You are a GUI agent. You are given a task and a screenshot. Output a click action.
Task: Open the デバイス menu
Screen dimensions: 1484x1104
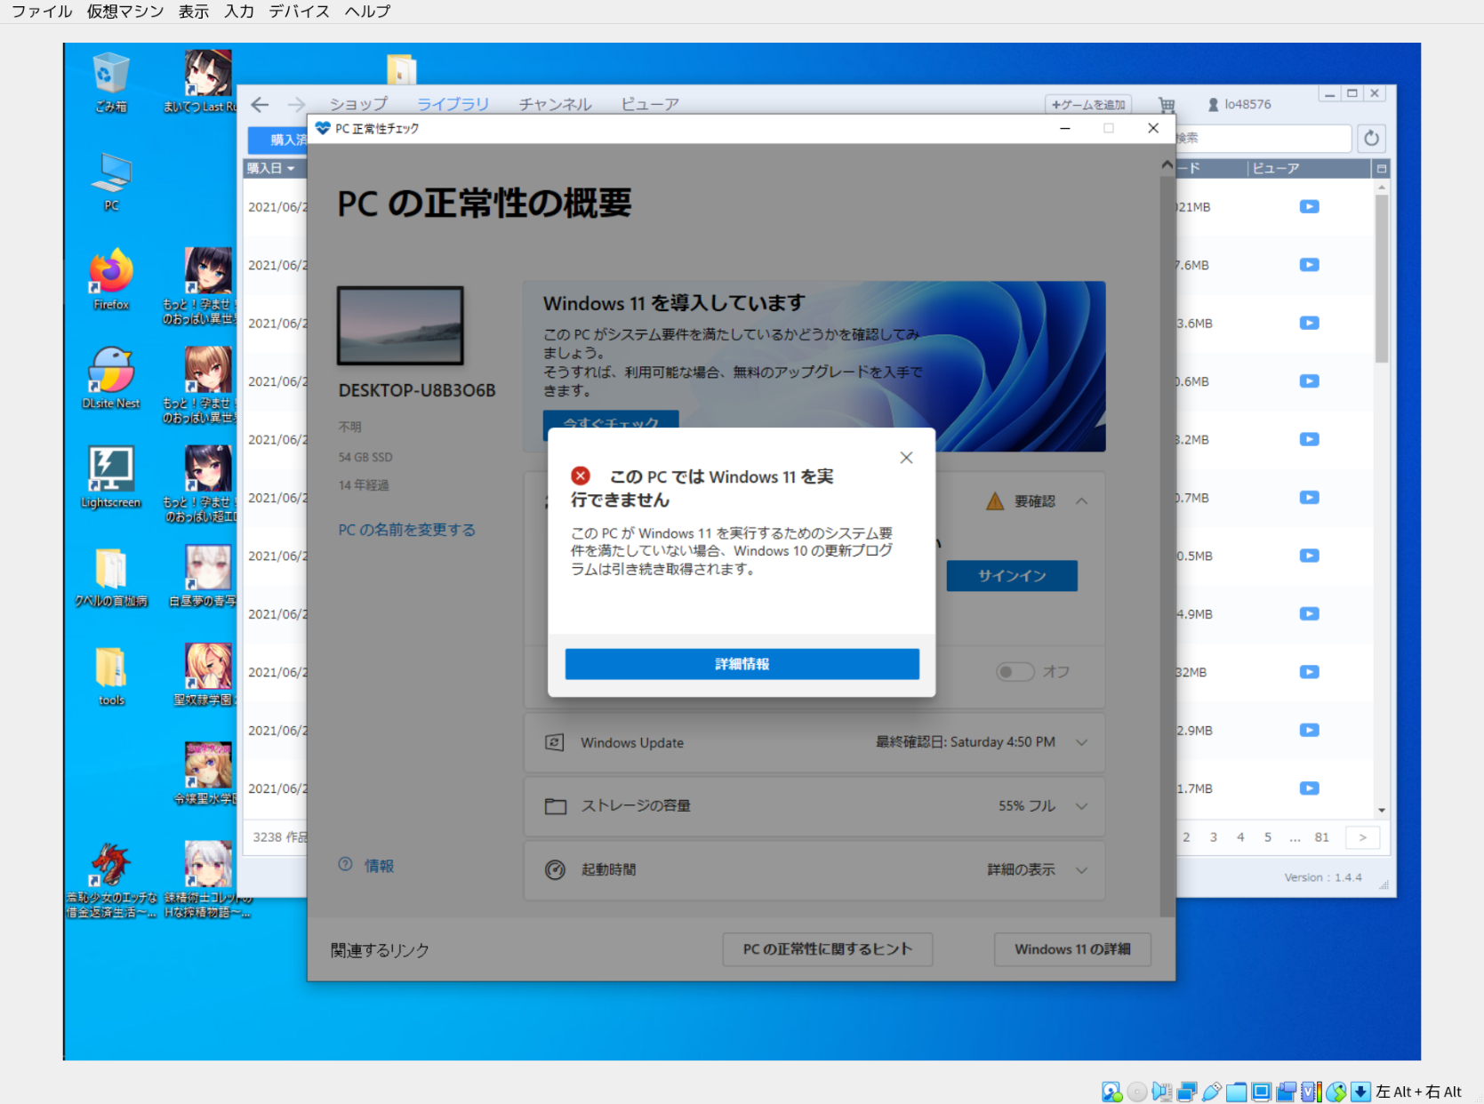300,12
